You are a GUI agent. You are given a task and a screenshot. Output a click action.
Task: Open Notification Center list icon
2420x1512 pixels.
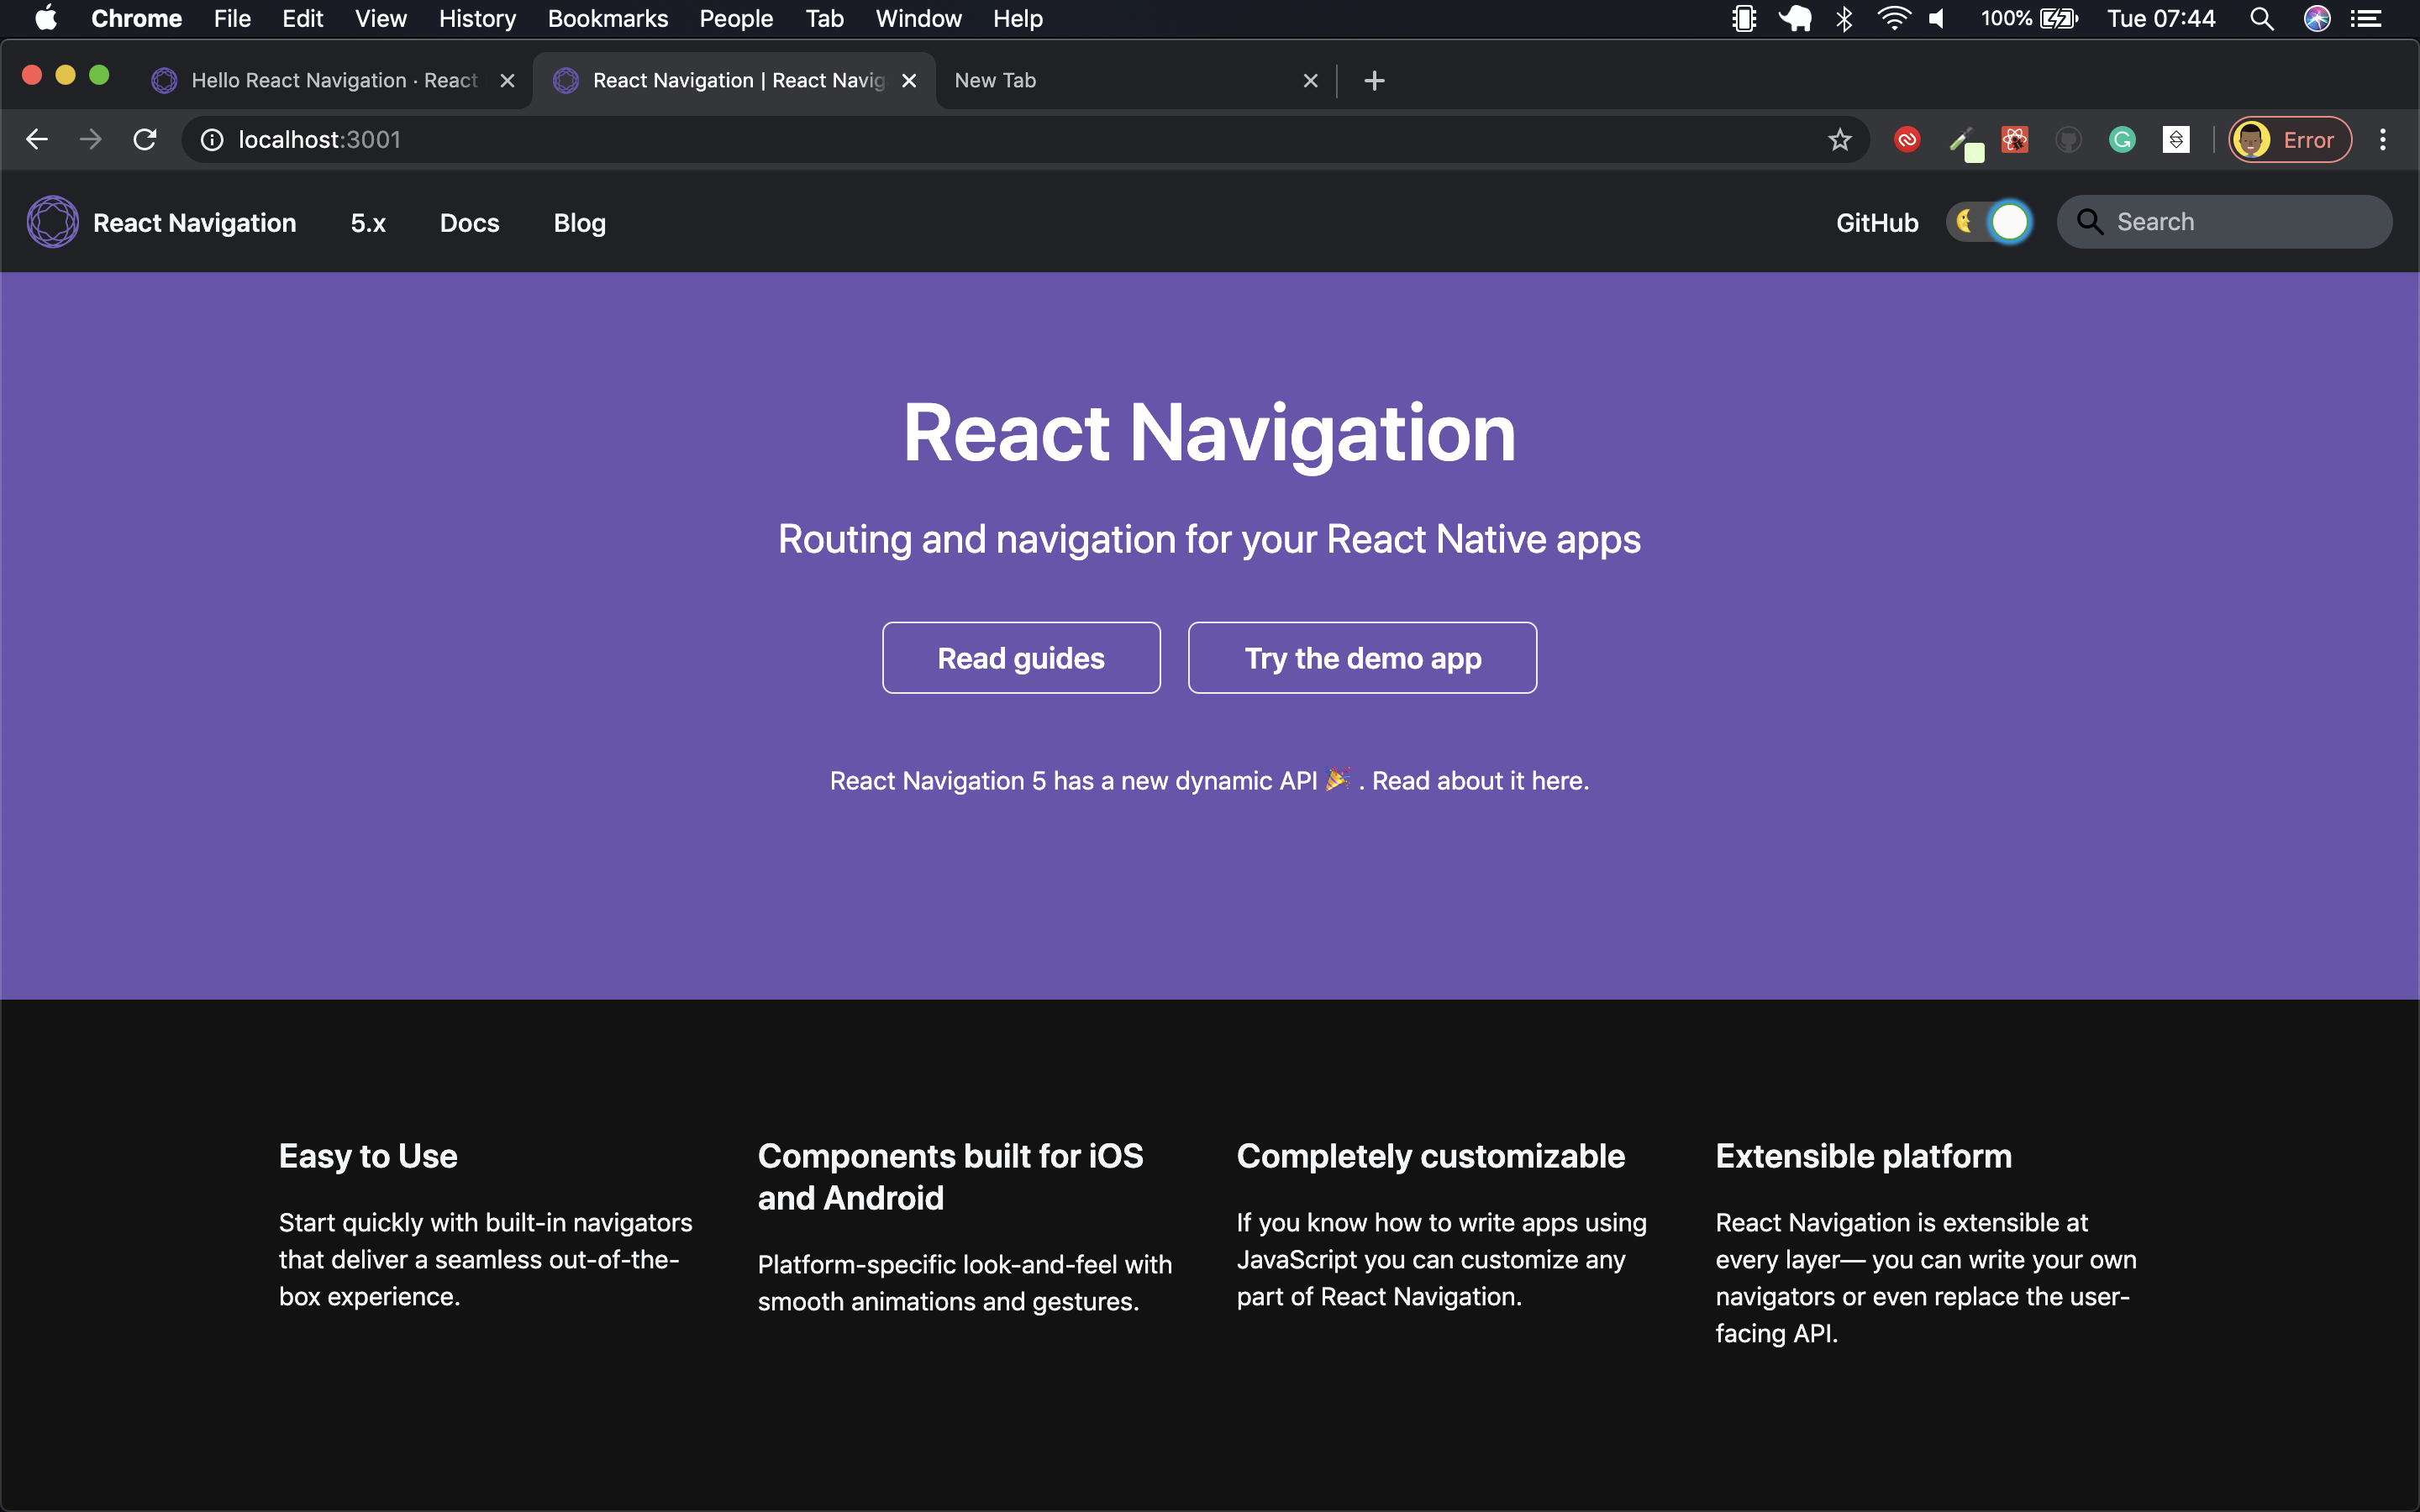tap(2366, 18)
